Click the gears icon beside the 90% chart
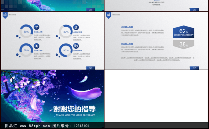209x129 pixels. point(76,46)
